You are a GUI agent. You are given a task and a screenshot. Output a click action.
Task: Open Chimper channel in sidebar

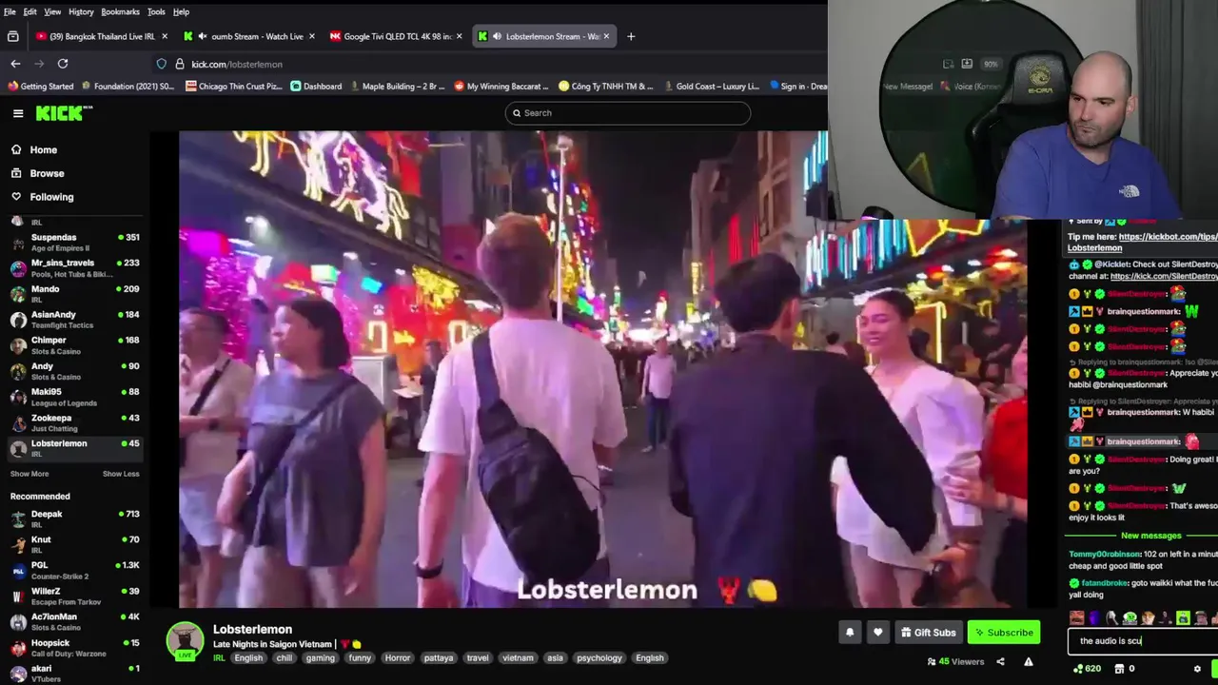point(74,344)
